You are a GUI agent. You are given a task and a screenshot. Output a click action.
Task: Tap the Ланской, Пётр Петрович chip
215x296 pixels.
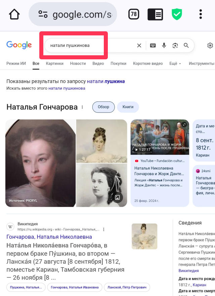[x=127, y=287]
